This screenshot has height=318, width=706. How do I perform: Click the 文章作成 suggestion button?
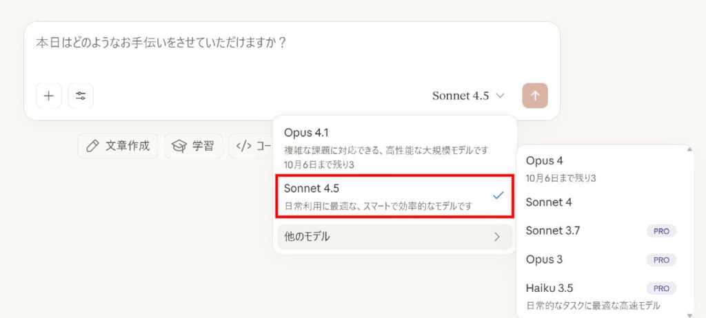click(118, 146)
